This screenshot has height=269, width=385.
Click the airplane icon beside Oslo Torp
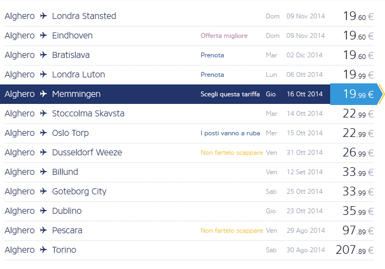43,133
